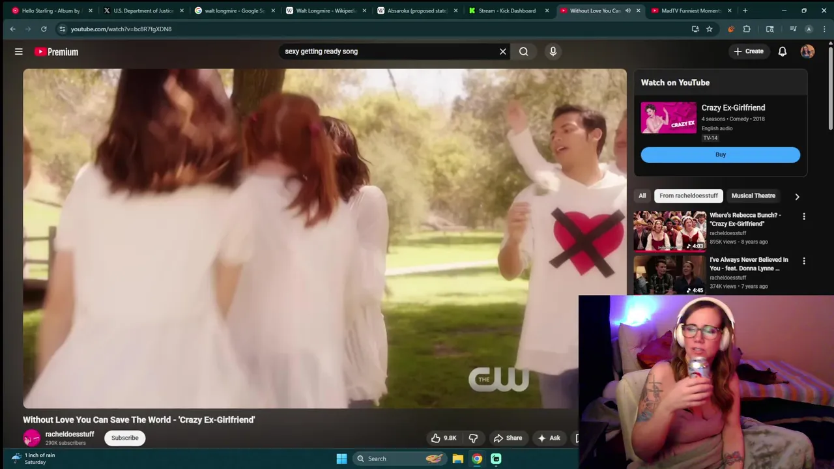Open the Chrome profile avatar icon
Screen dimensions: 834x469
click(x=809, y=29)
